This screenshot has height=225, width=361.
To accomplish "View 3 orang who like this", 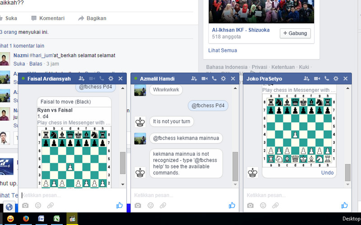I will (x=9, y=32).
